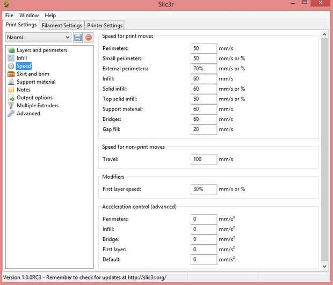The width and height of the screenshot is (333, 285).
Task: Click the Infill acceleration field
Action: tap(204, 229)
